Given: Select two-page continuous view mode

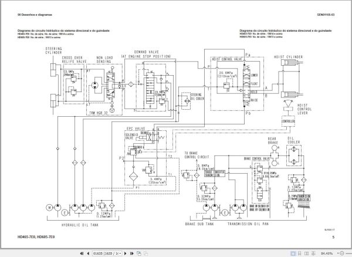Looking at the screenshot, I should click(x=313, y=253).
